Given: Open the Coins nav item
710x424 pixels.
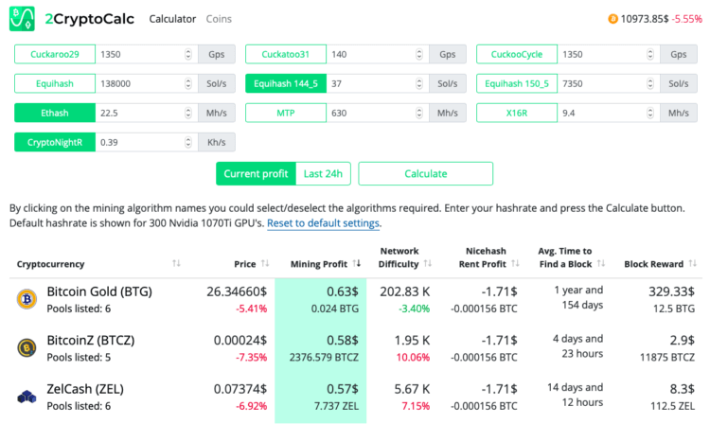Looking at the screenshot, I should [x=219, y=19].
